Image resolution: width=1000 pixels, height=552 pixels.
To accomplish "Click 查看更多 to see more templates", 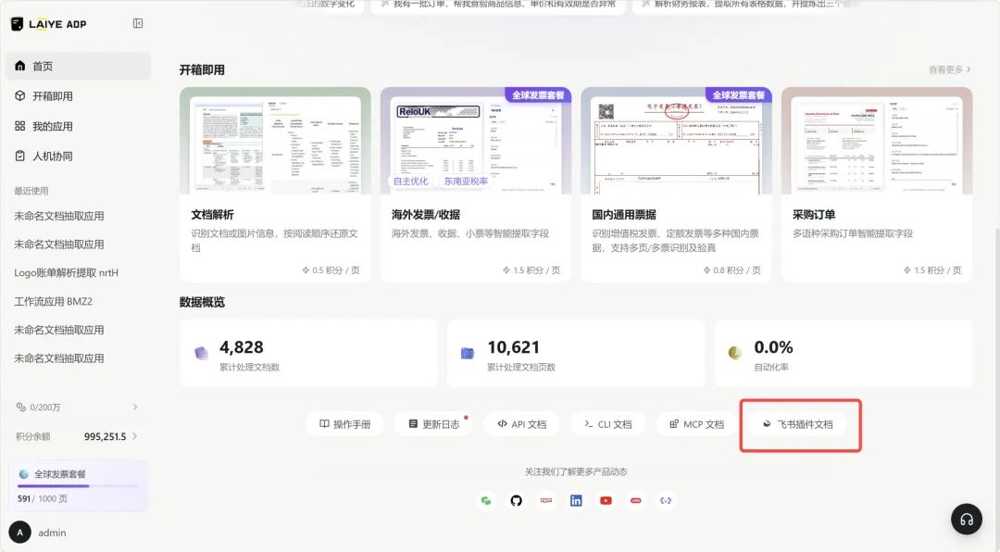I will (950, 69).
